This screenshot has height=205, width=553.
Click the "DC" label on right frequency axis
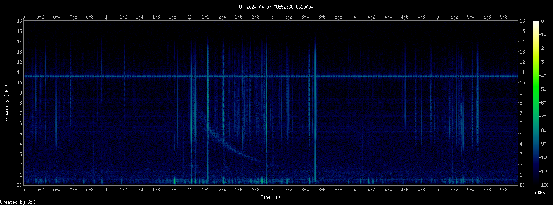(522, 185)
